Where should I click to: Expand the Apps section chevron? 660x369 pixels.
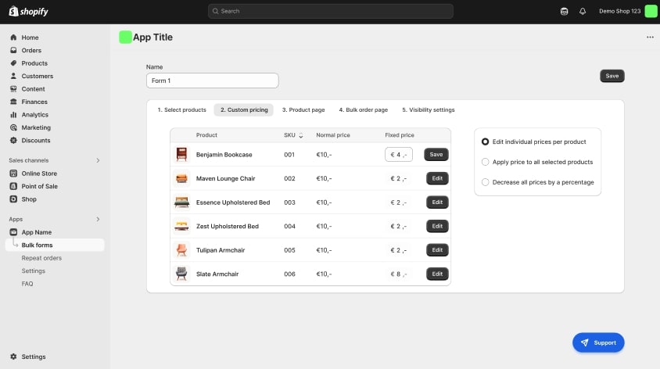[x=98, y=219]
